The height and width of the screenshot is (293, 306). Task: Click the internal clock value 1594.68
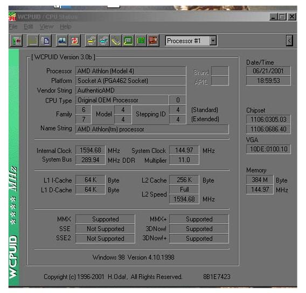tap(91, 150)
